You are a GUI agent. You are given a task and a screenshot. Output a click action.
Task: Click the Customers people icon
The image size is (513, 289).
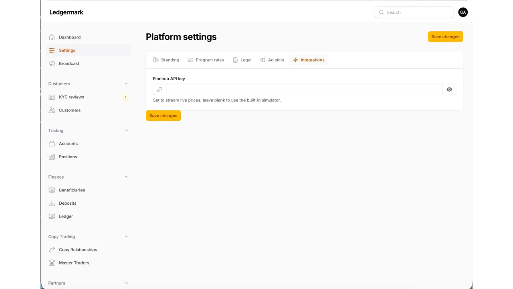click(x=52, y=110)
